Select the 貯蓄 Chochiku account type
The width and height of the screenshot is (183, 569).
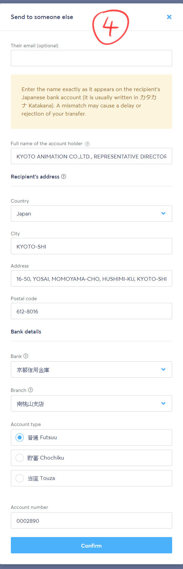(91, 458)
